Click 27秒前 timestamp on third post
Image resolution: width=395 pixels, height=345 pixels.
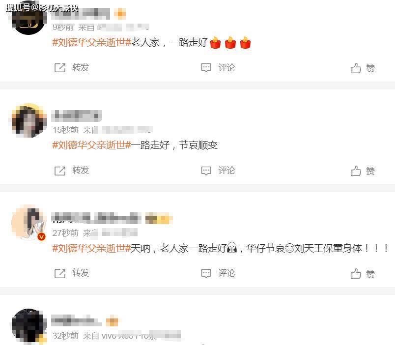pos(65,233)
